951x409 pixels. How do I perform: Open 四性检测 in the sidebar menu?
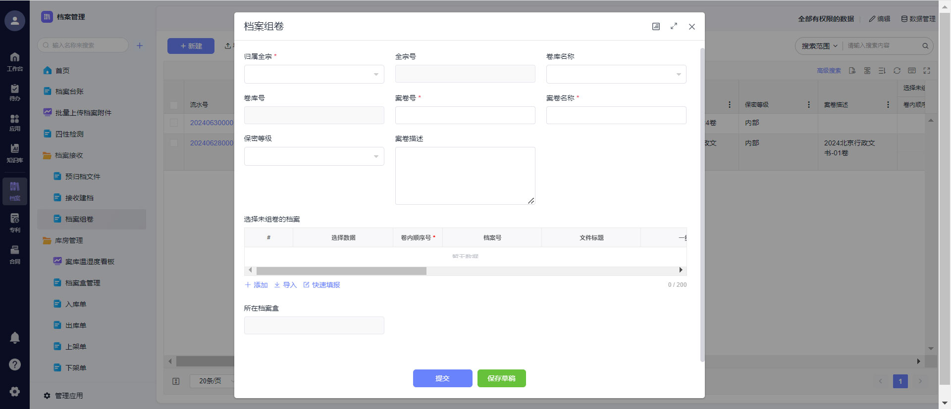click(x=69, y=134)
